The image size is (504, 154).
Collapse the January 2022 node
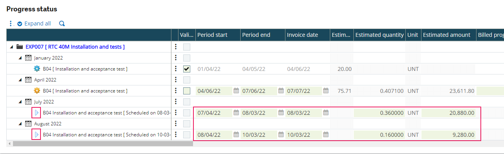tap(20, 58)
